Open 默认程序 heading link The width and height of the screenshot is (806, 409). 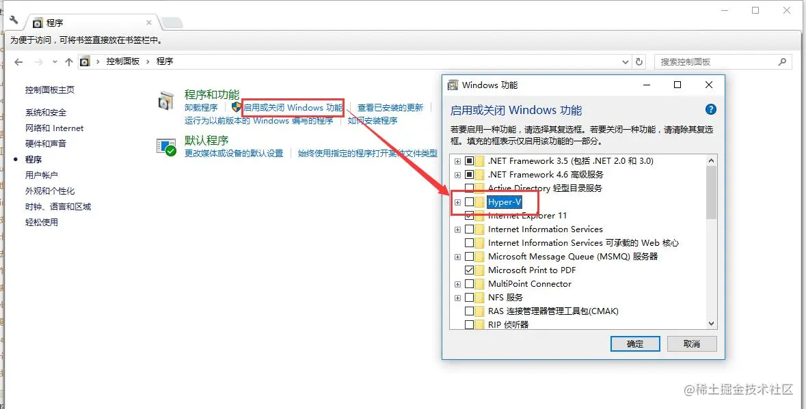point(206,140)
